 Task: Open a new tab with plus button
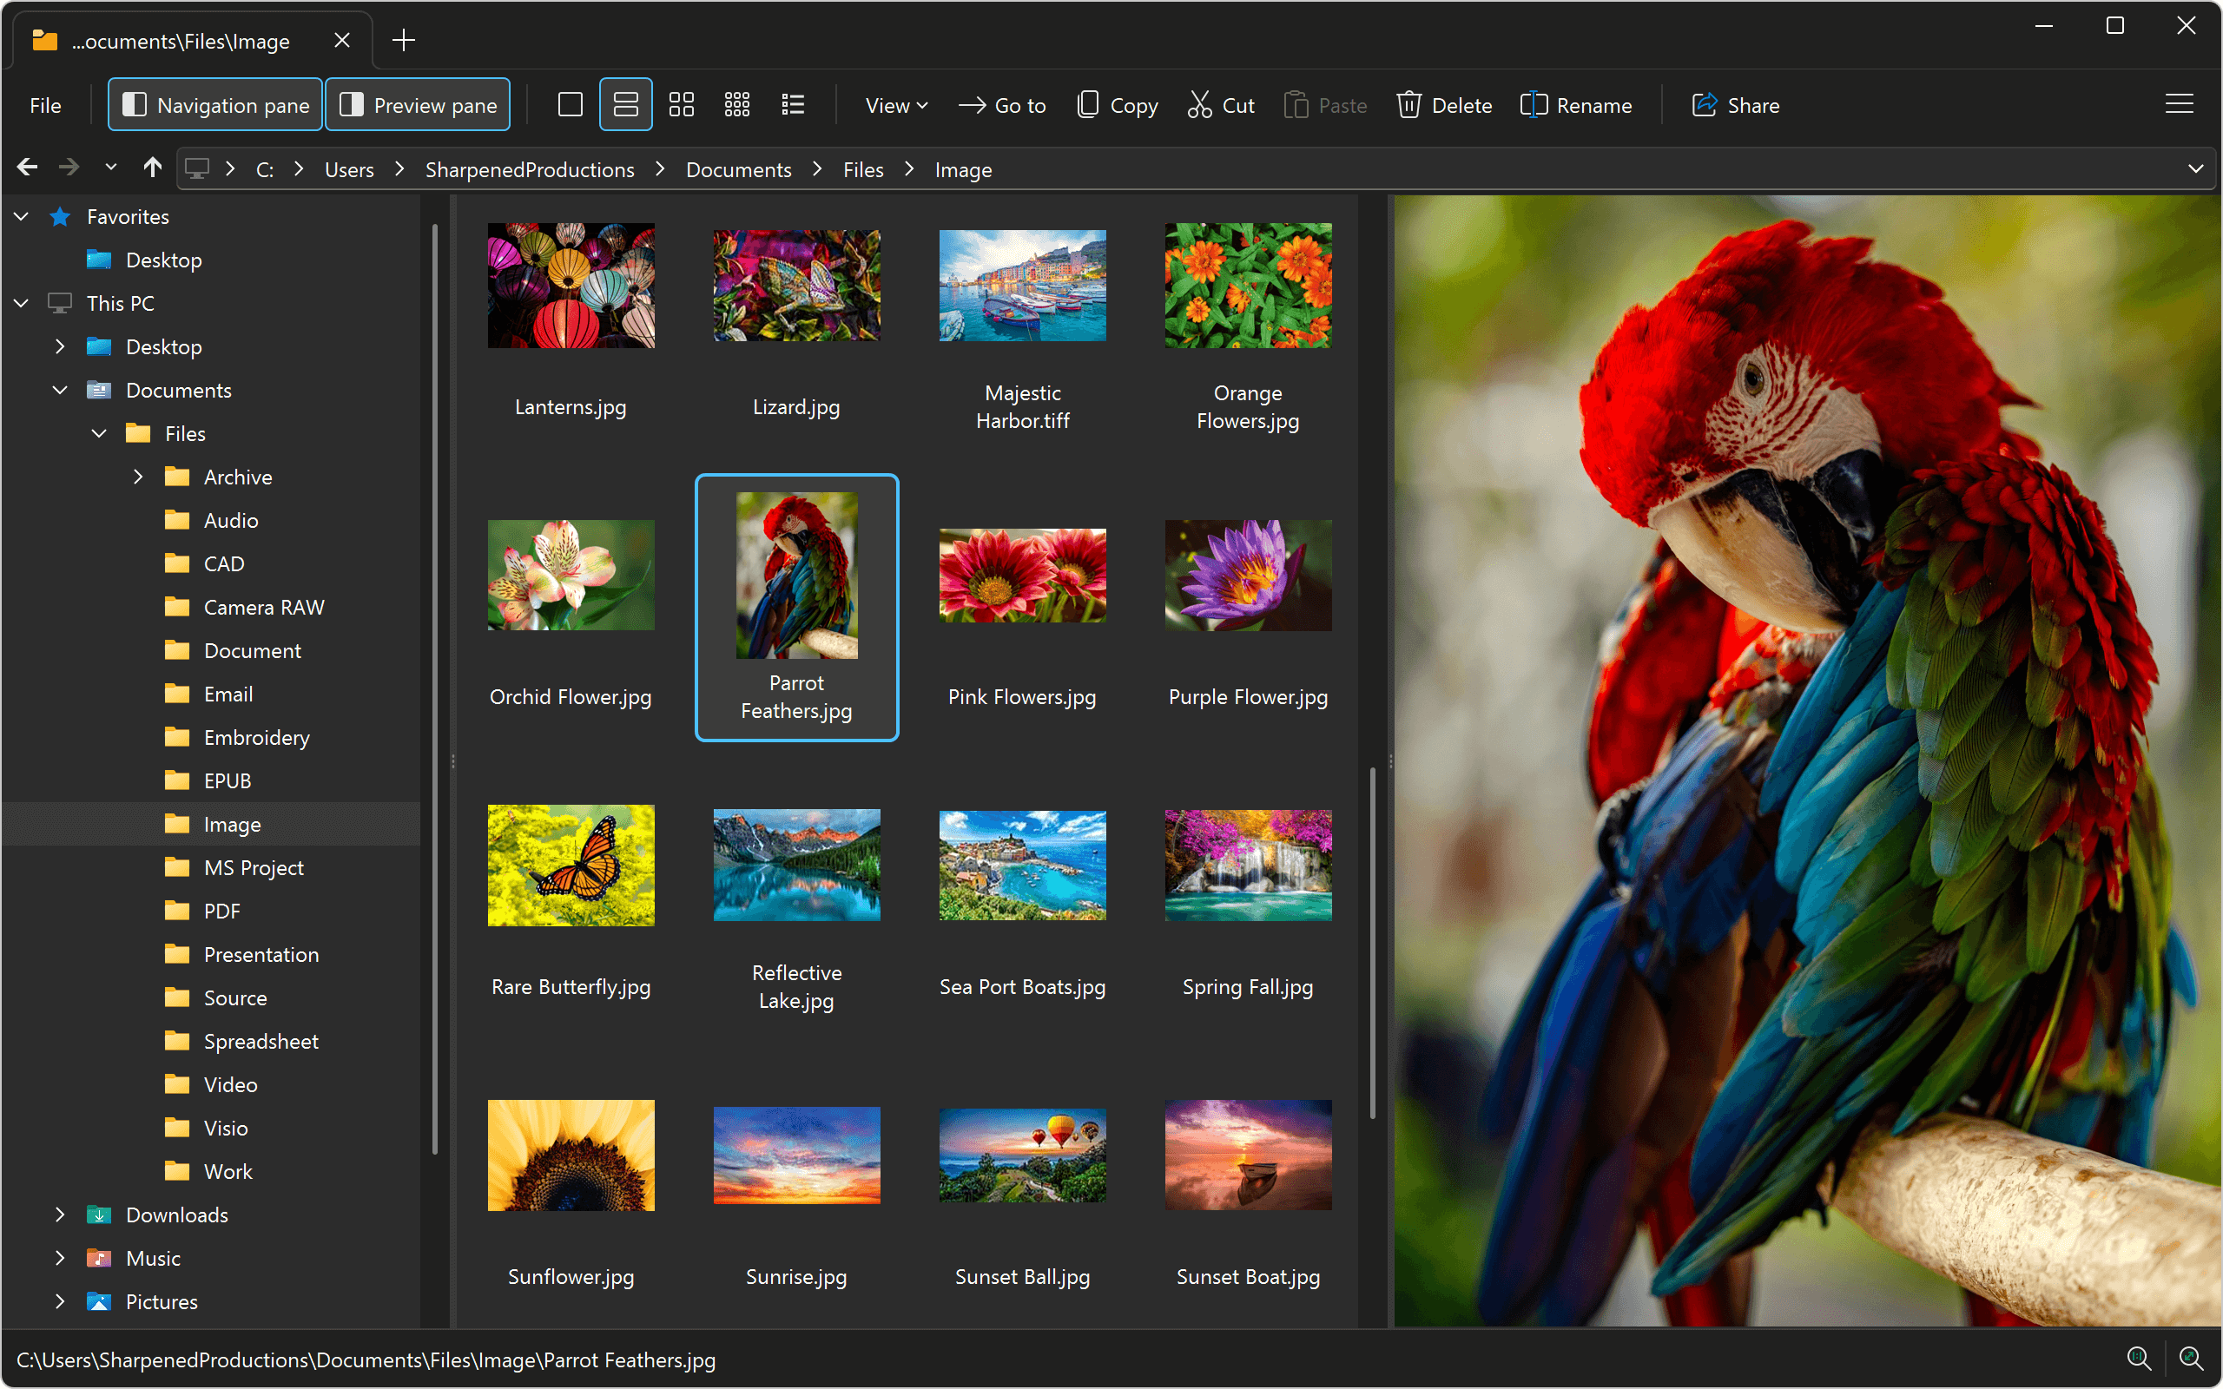[x=403, y=41]
